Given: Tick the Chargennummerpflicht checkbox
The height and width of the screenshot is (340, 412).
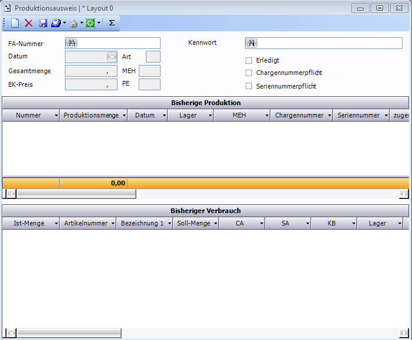Looking at the screenshot, I should coord(248,73).
